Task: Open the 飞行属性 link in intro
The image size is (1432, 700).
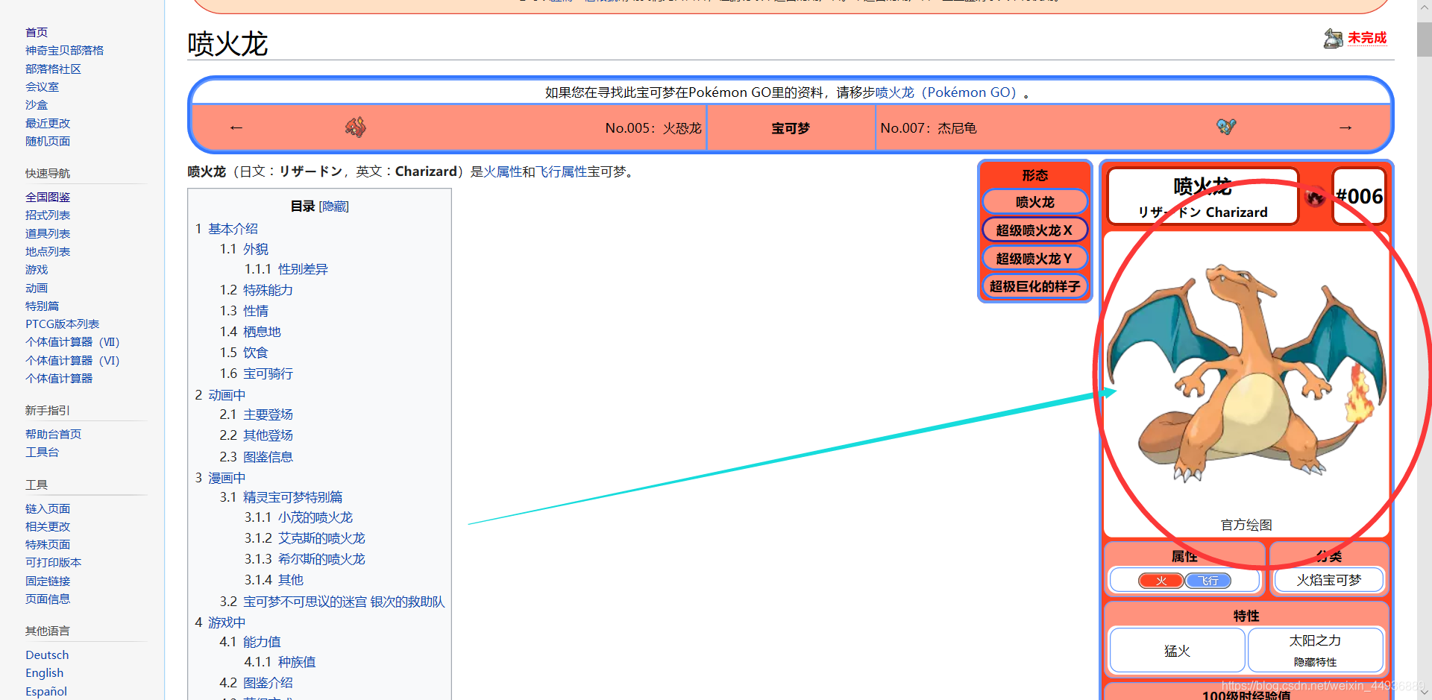Action: 562,171
